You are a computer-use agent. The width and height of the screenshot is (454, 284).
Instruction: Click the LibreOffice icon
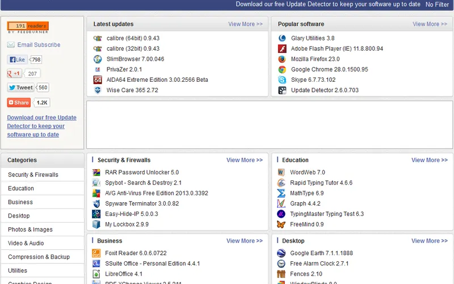[96, 274]
